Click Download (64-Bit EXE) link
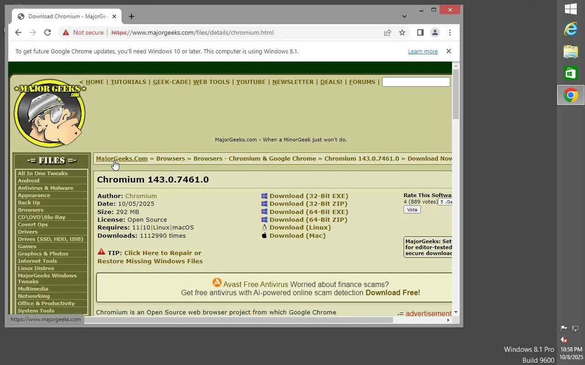585x365 pixels. [x=309, y=212]
